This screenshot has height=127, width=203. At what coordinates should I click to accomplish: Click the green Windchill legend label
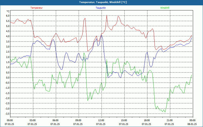[165, 8]
